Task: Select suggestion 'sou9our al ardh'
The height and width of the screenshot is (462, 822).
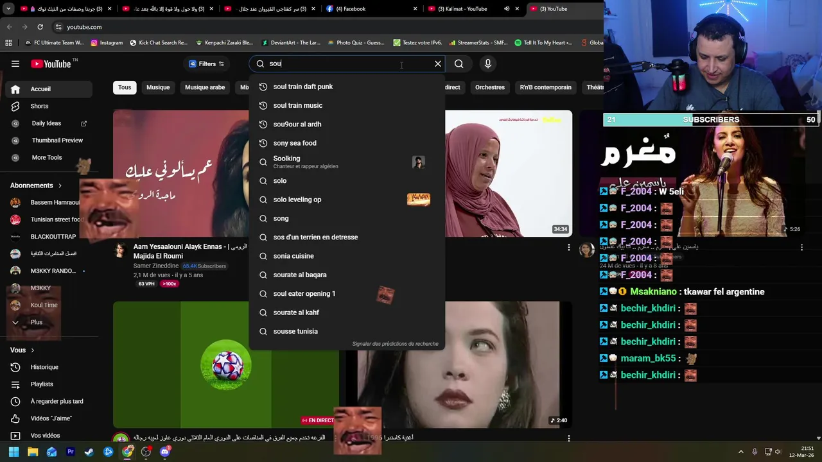Action: [347, 124]
